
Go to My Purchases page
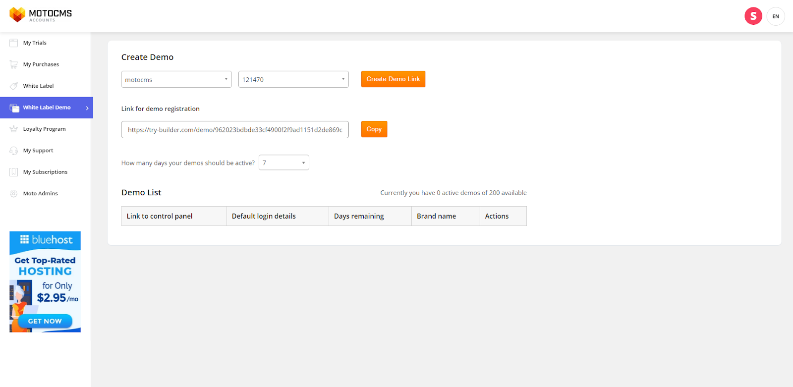pyautogui.click(x=41, y=64)
